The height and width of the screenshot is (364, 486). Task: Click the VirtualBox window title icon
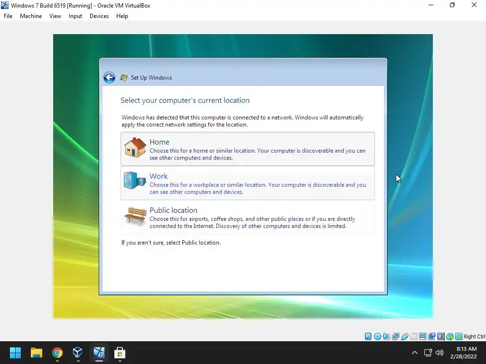[5, 5]
